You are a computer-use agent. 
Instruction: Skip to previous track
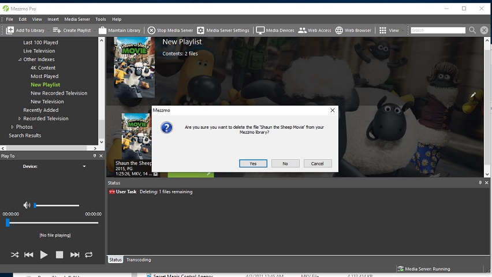coord(28,254)
